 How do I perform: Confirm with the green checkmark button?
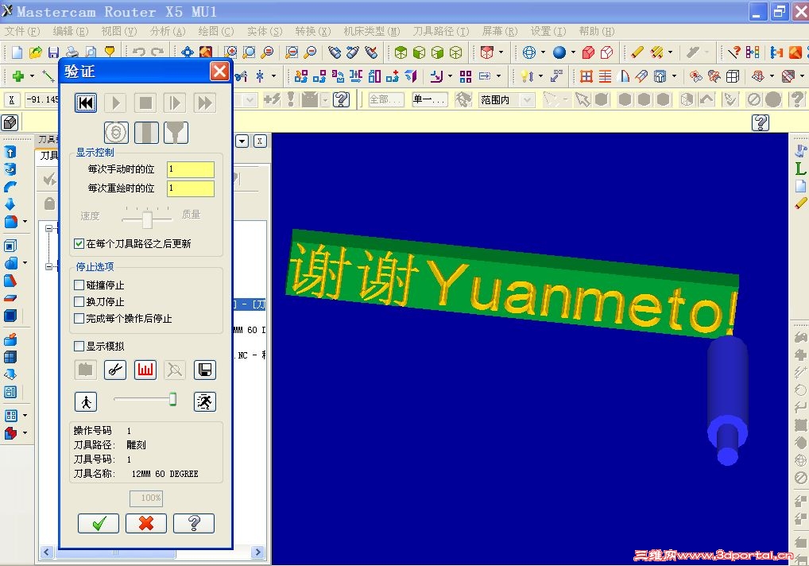(x=99, y=523)
